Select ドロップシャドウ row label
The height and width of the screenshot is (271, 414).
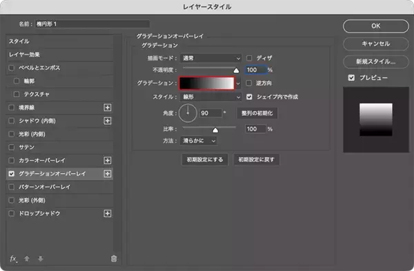click(39, 214)
